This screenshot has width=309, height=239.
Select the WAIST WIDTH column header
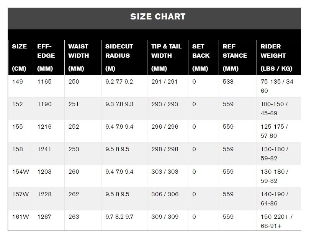click(83, 57)
